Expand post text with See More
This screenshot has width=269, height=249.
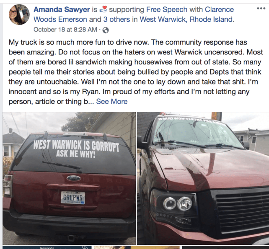pos(112,101)
